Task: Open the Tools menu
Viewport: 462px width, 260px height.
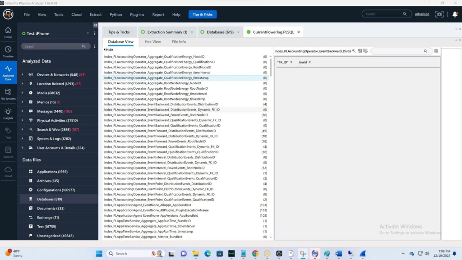Action: coord(59,14)
